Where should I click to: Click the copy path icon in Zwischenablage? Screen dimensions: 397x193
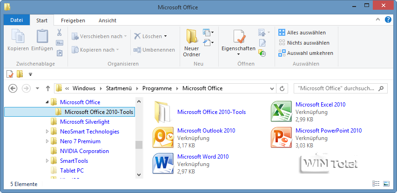click(60, 43)
